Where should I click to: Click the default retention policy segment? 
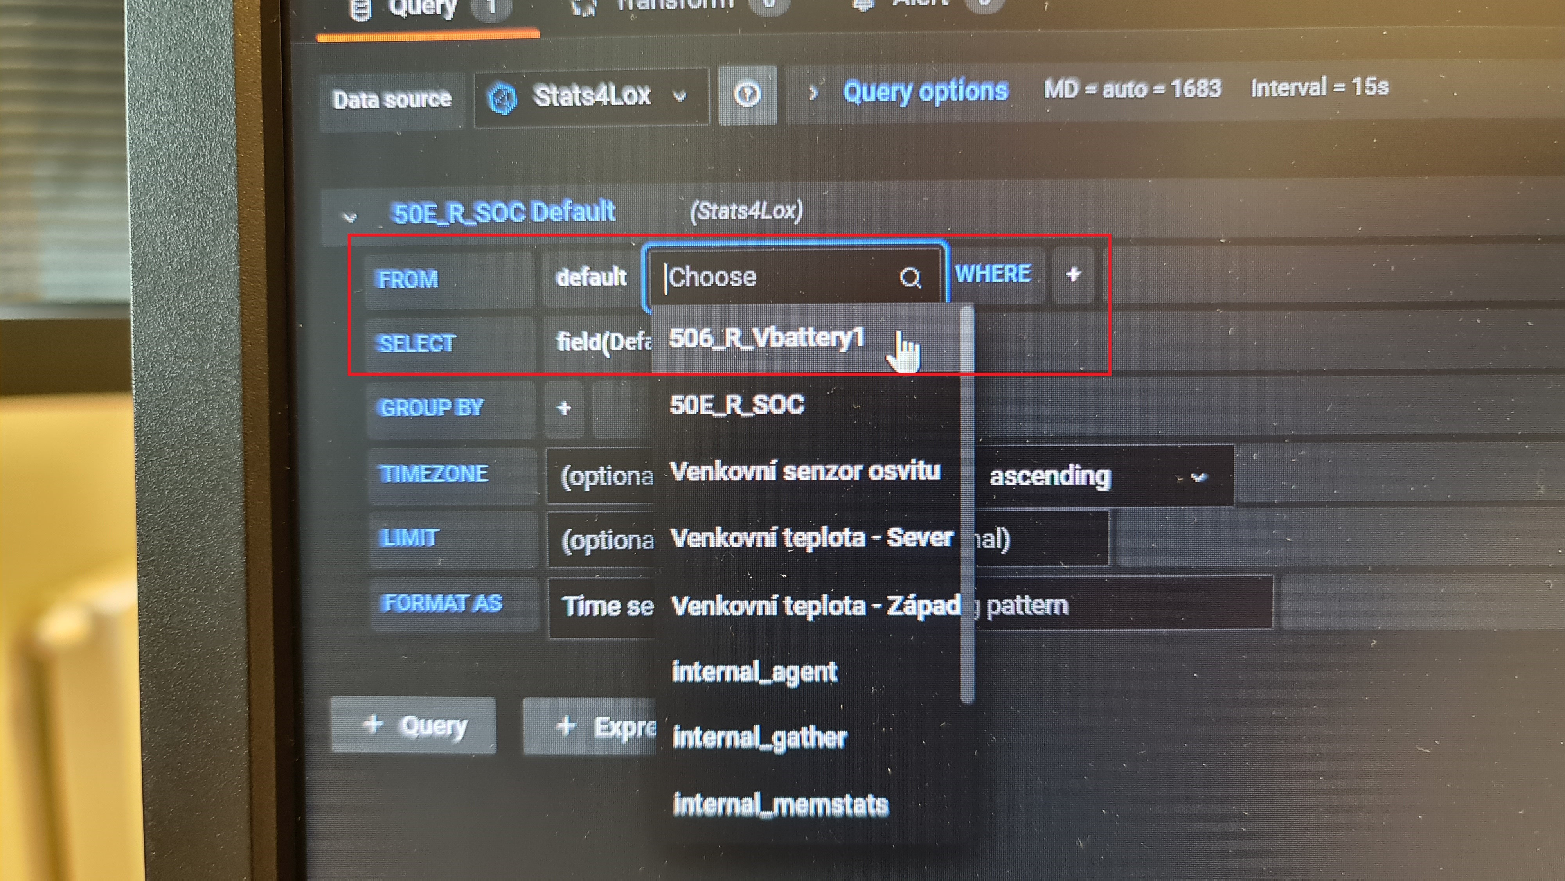pyautogui.click(x=590, y=277)
